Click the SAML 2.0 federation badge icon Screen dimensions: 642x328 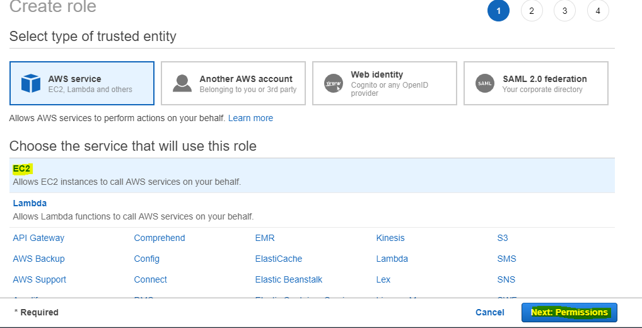[x=485, y=83]
